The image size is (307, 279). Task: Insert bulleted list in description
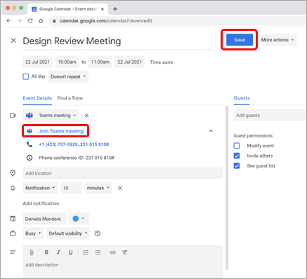98,252
